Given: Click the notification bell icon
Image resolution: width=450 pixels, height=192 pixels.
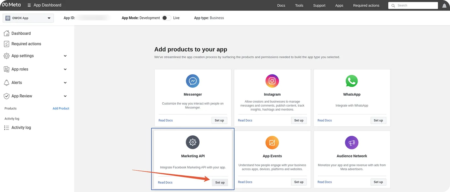Looking at the screenshot, I should coord(444,5).
